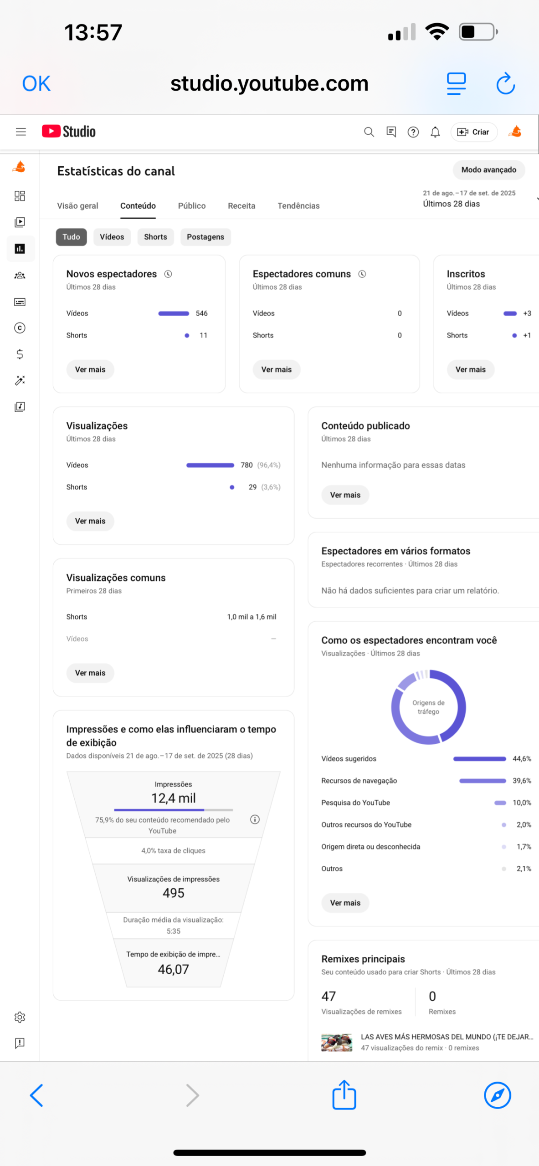Click the Criar button

click(473, 132)
